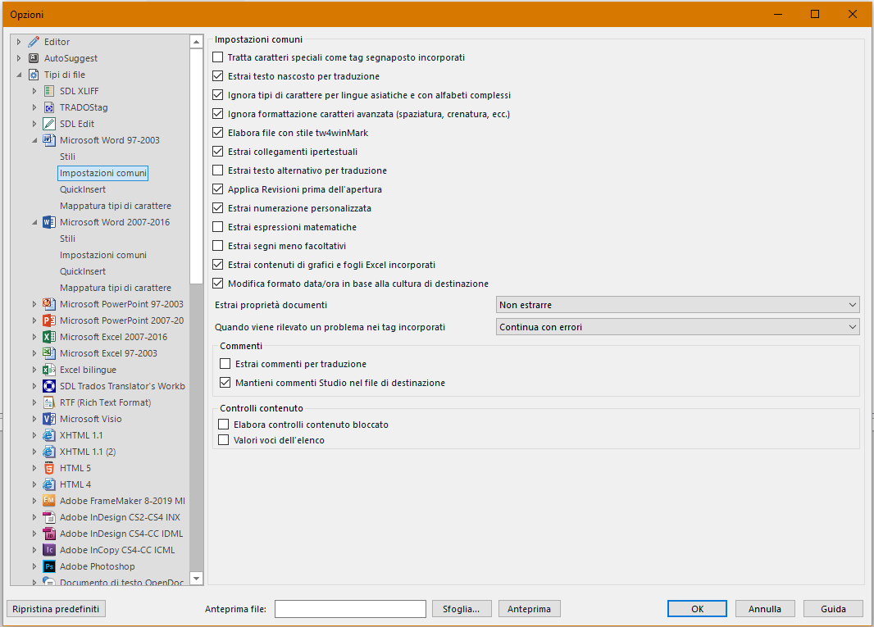Uncheck Elabora file con stile tw4winMark
The width and height of the screenshot is (874, 627).
point(218,133)
